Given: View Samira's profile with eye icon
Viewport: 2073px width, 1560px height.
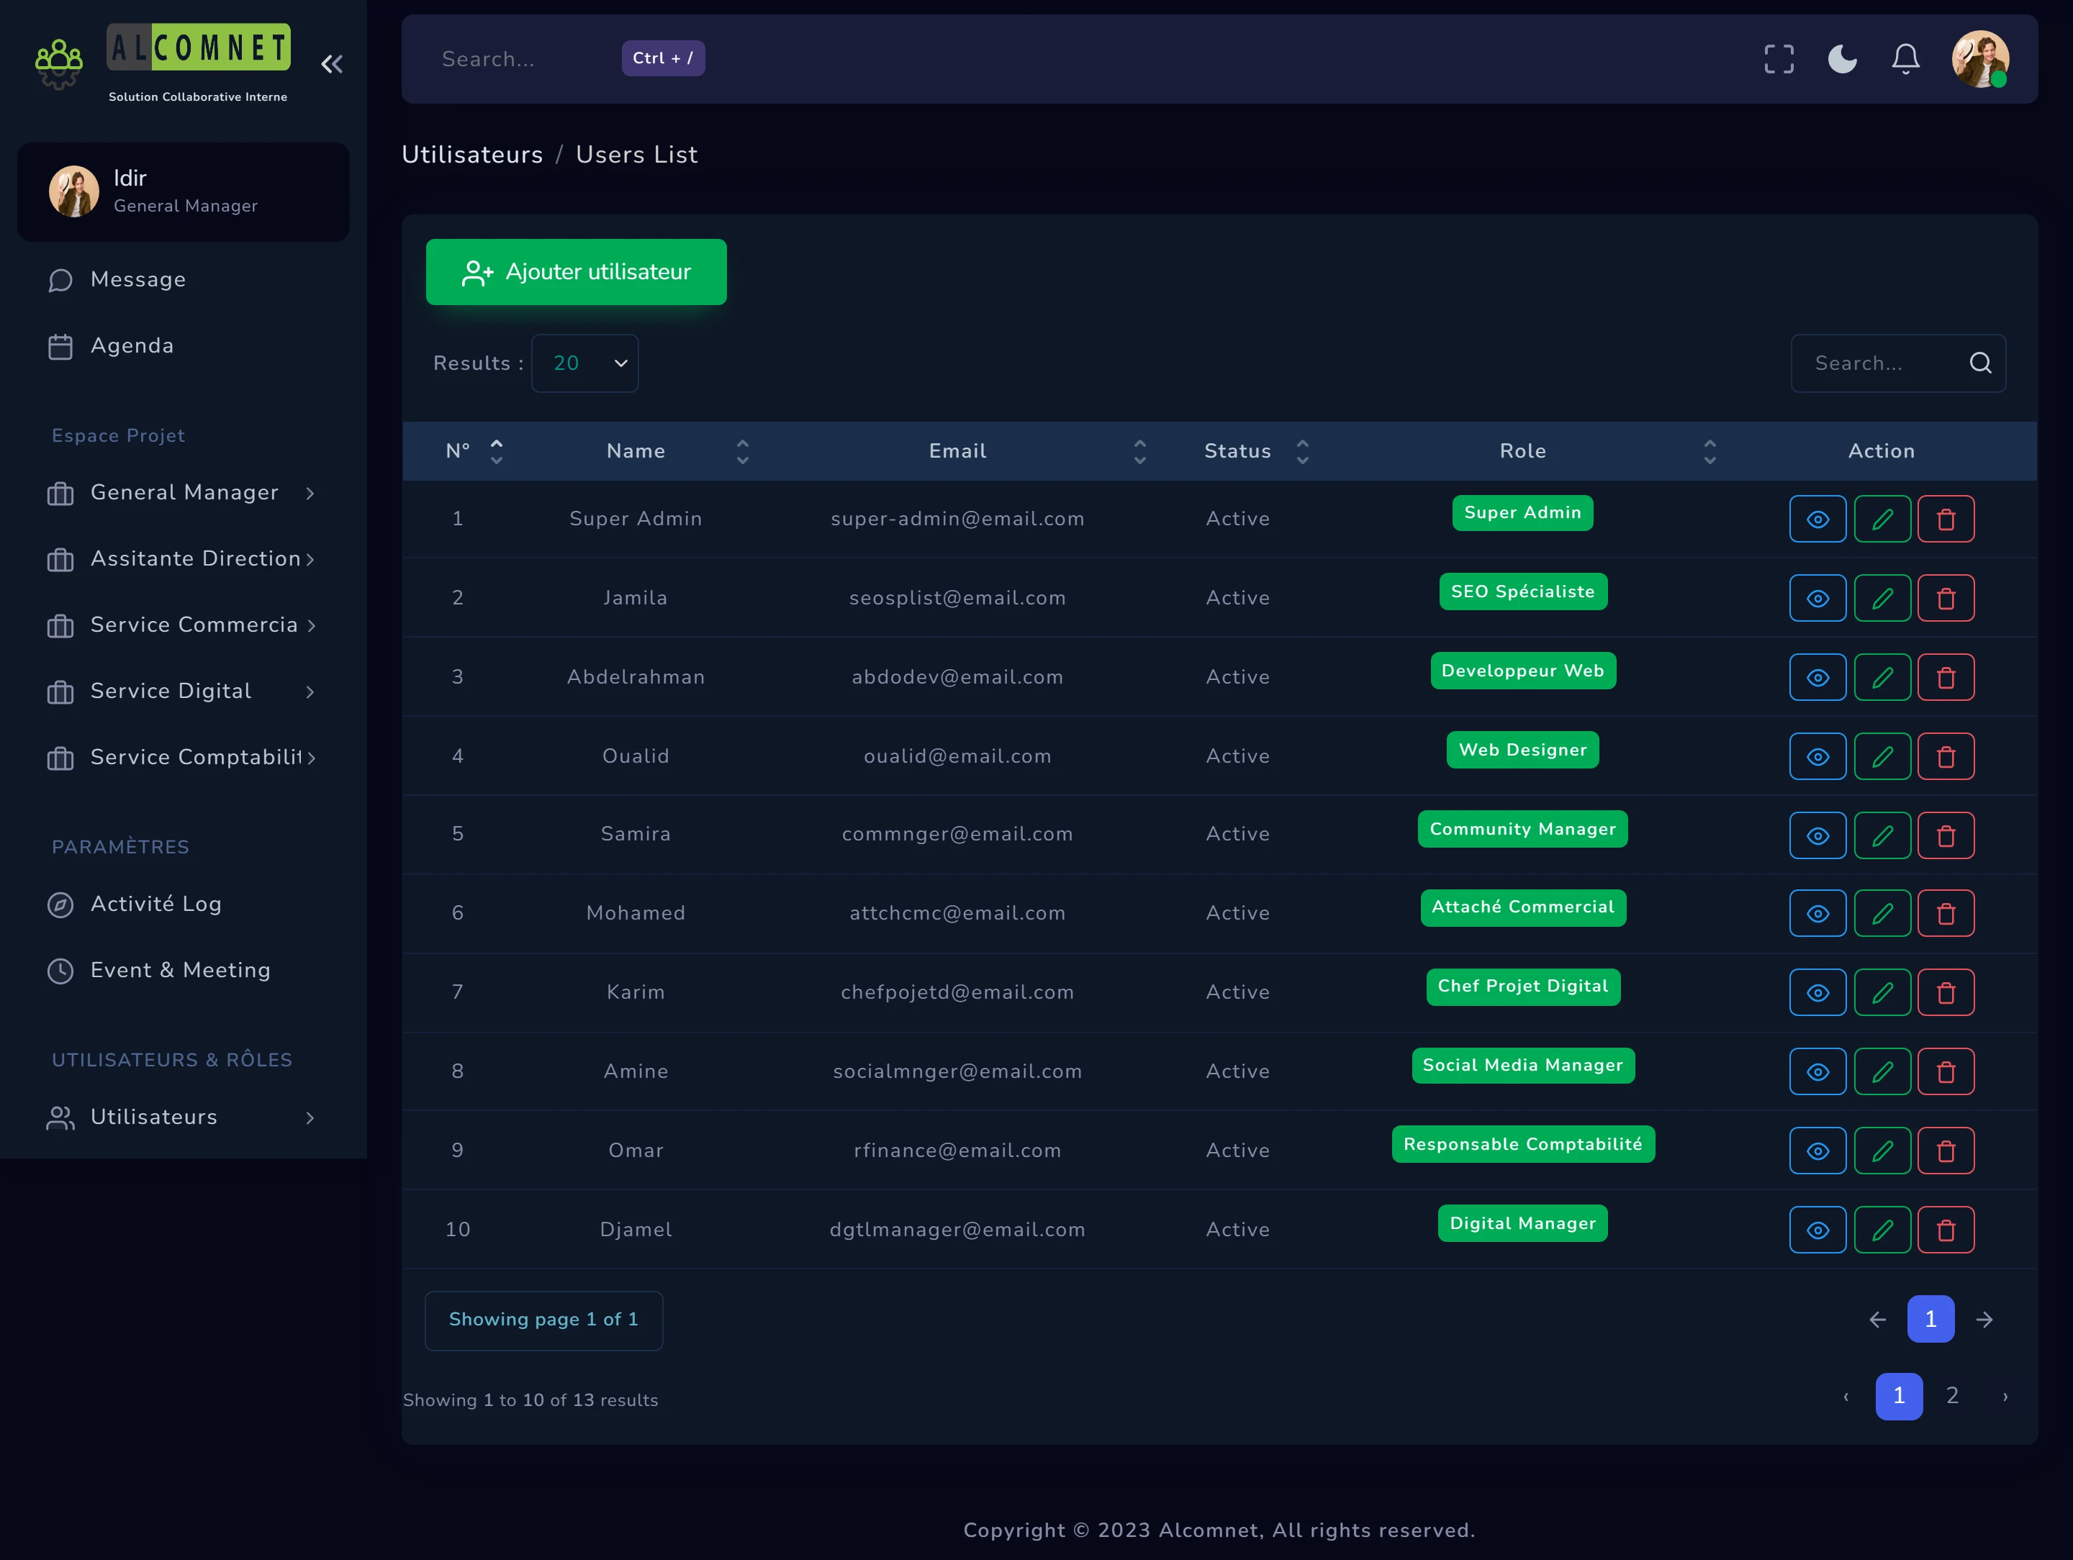Looking at the screenshot, I should (x=1817, y=835).
